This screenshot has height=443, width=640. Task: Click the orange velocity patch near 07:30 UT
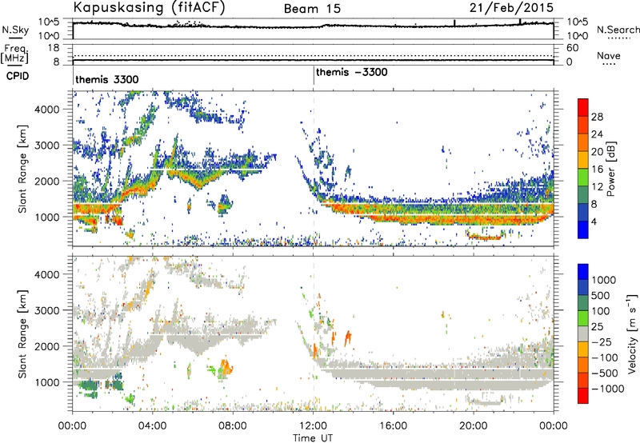(x=226, y=367)
